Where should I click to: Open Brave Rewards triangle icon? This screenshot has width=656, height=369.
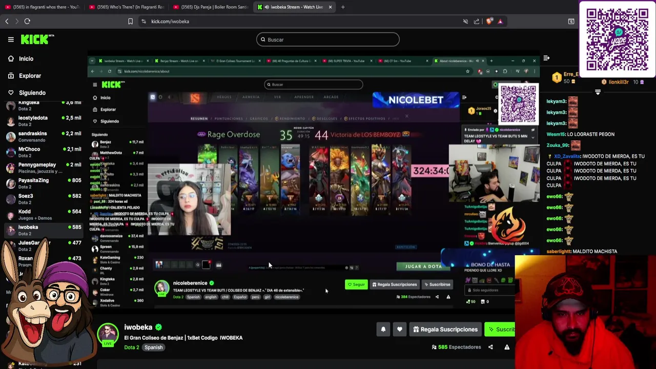[500, 22]
